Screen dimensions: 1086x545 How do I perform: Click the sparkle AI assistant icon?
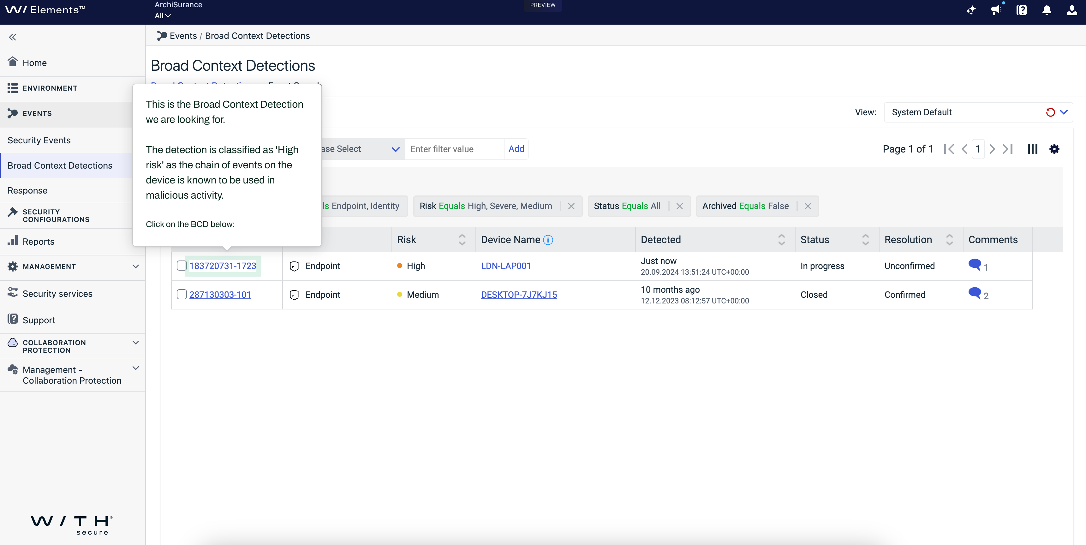pyautogui.click(x=971, y=10)
